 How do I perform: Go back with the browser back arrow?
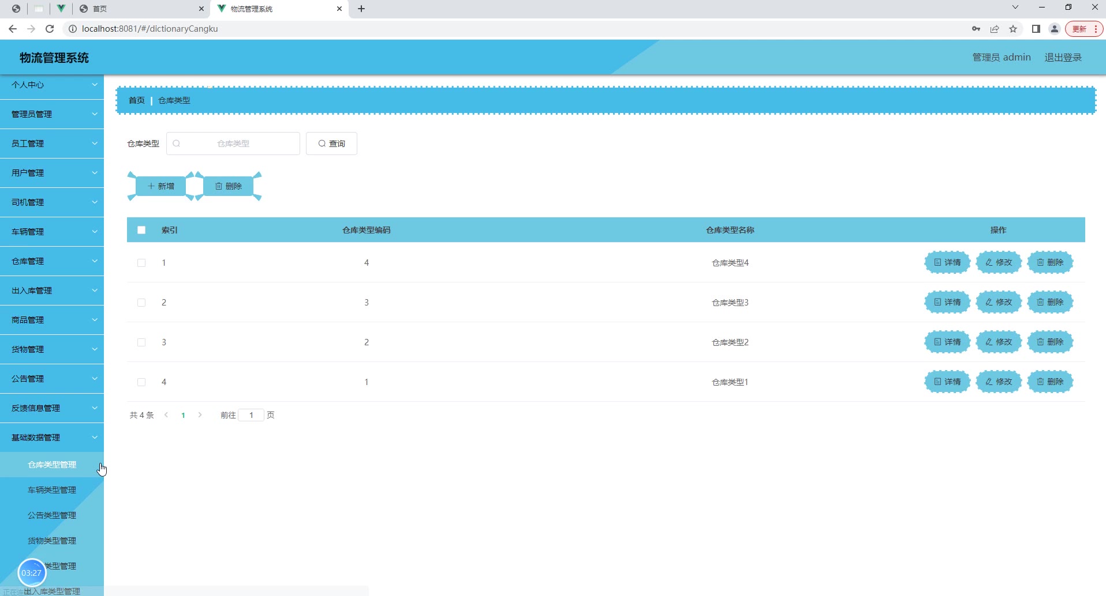coord(13,29)
